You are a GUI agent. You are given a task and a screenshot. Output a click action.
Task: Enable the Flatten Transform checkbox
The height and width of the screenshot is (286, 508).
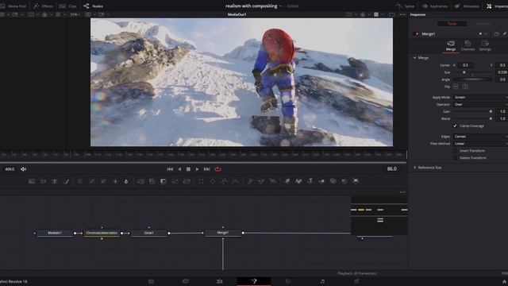tap(455, 158)
